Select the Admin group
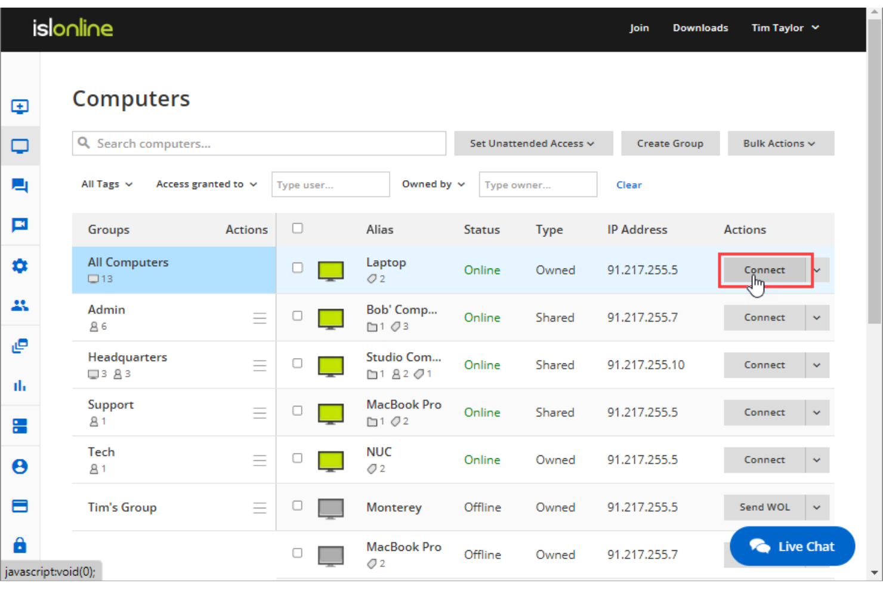 coord(174,317)
